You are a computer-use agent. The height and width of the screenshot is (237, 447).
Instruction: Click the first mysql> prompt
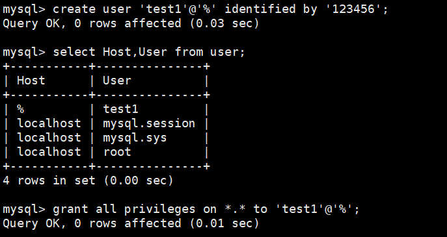coord(24,9)
